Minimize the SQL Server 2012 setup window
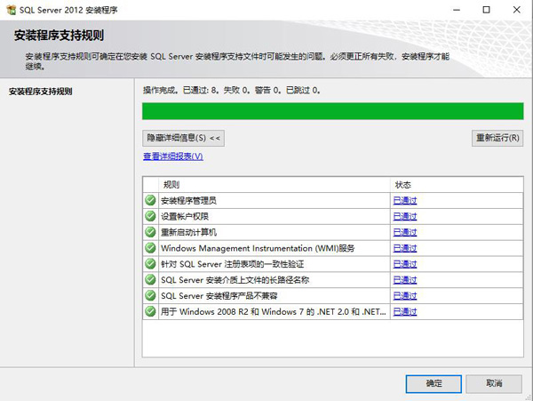Viewport: 533px width, 401px height. tap(457, 10)
